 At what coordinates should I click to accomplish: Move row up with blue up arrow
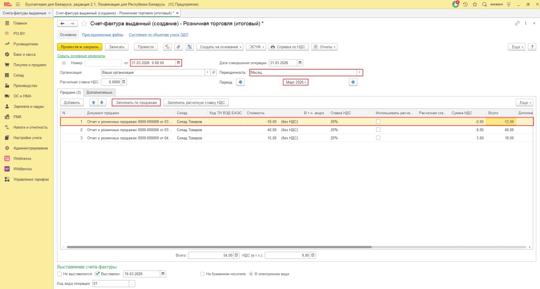[x=94, y=102]
